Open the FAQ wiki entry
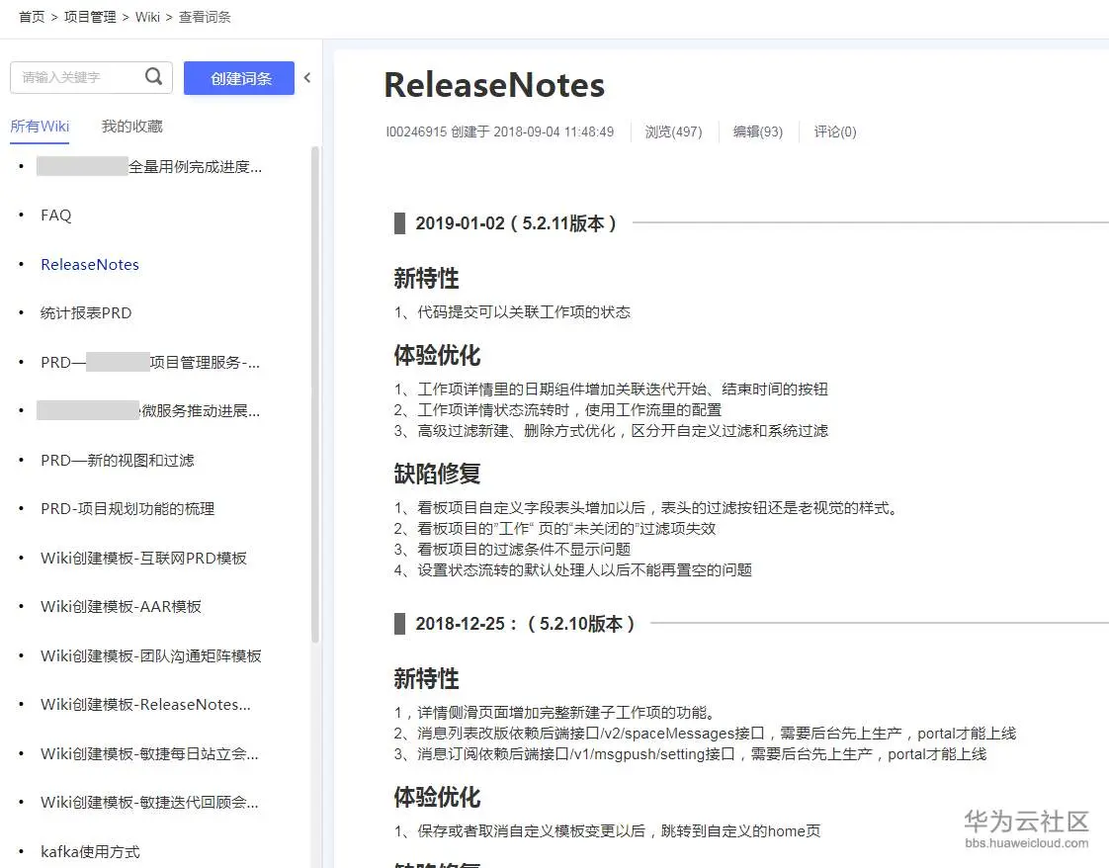 tap(56, 216)
